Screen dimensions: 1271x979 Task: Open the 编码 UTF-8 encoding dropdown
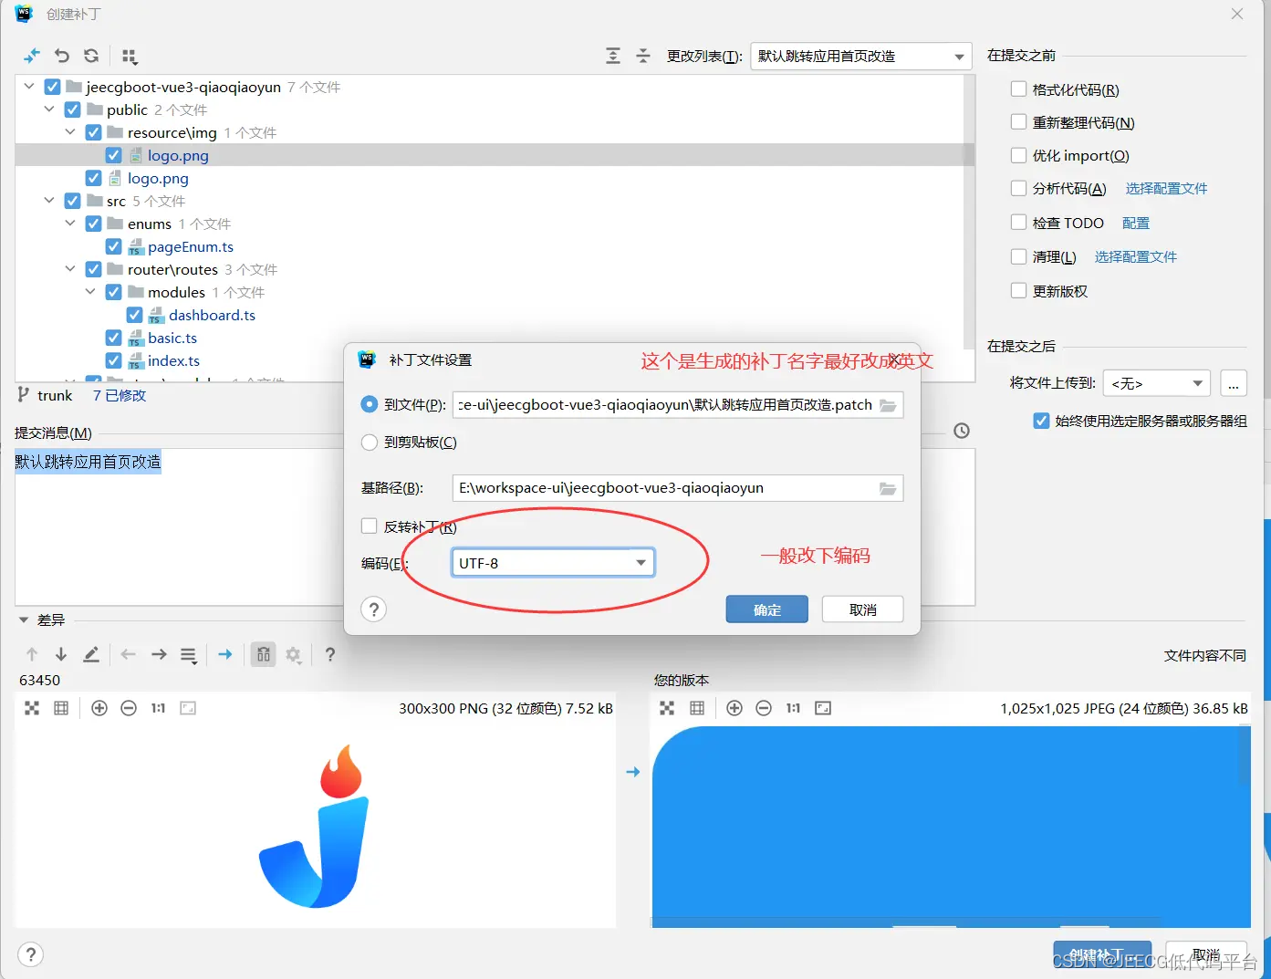click(553, 563)
